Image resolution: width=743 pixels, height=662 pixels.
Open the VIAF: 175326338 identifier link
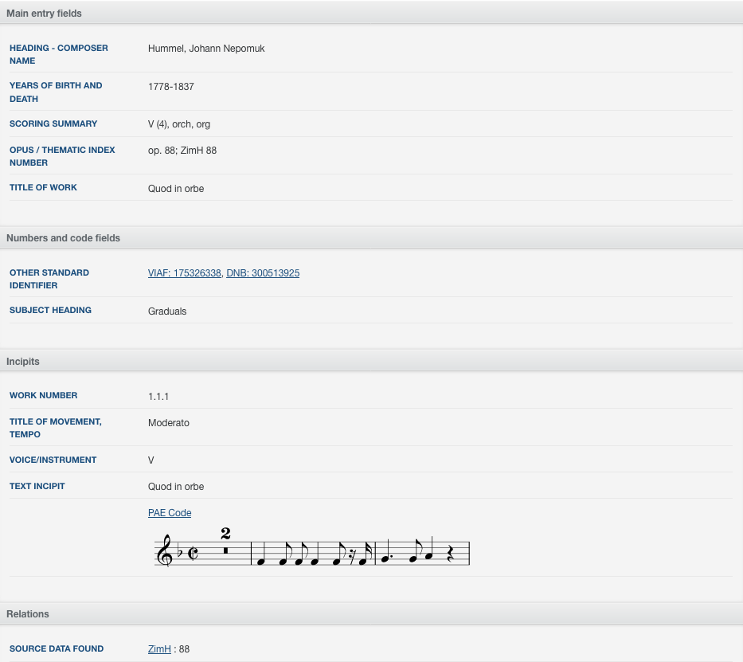pos(184,273)
